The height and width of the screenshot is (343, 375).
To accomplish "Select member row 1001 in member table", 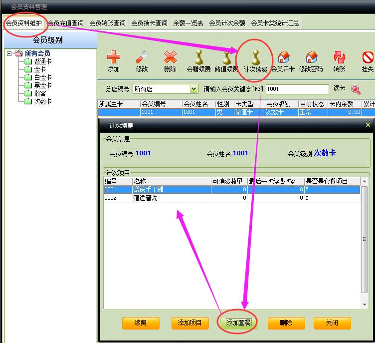I will point(236,112).
